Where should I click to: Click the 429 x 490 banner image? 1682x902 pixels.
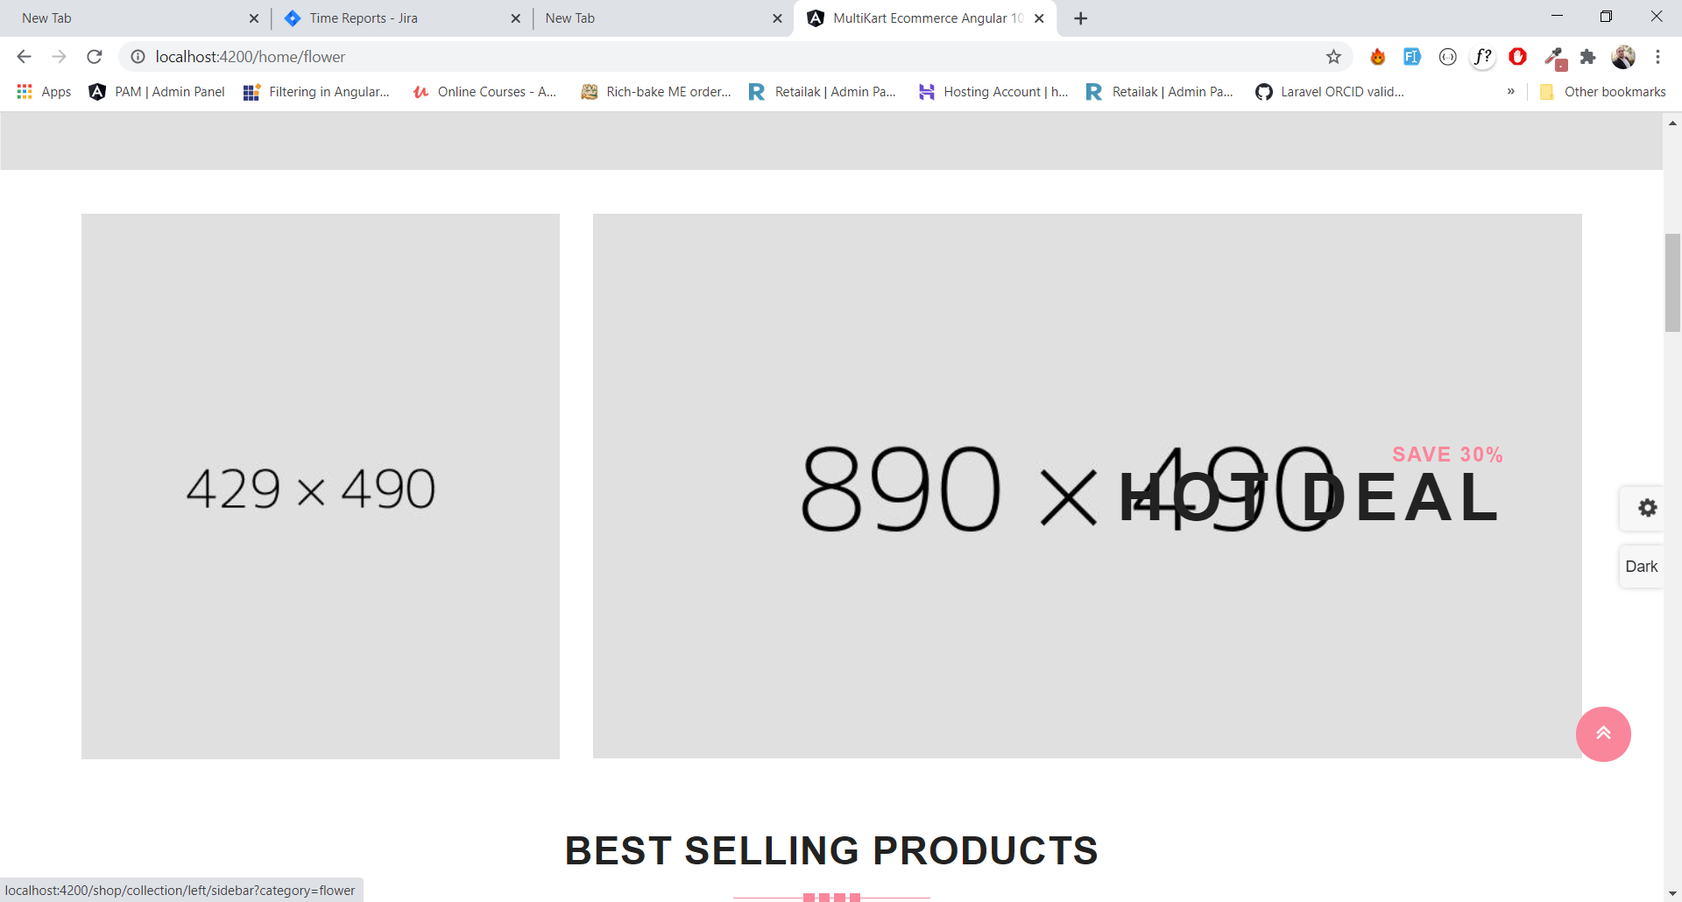(x=321, y=486)
